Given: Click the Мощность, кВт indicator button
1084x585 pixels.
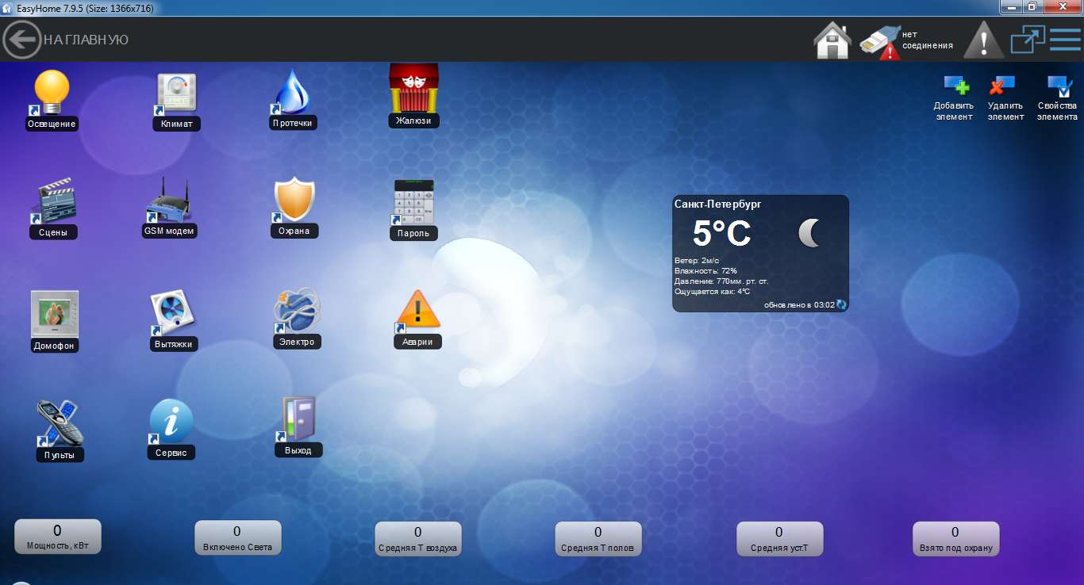Looking at the screenshot, I should [57, 537].
